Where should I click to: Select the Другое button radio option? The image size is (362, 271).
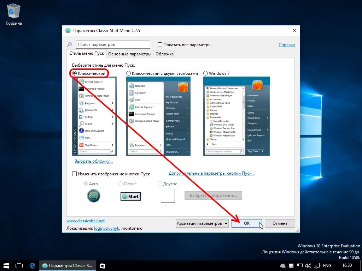160,183
